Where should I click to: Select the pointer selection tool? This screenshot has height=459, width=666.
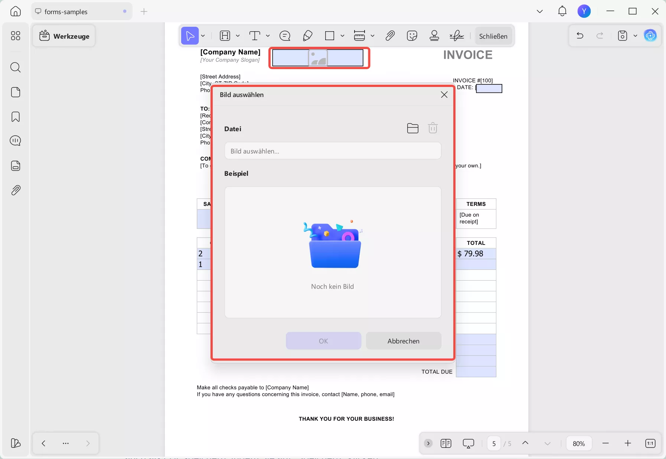[x=190, y=36]
